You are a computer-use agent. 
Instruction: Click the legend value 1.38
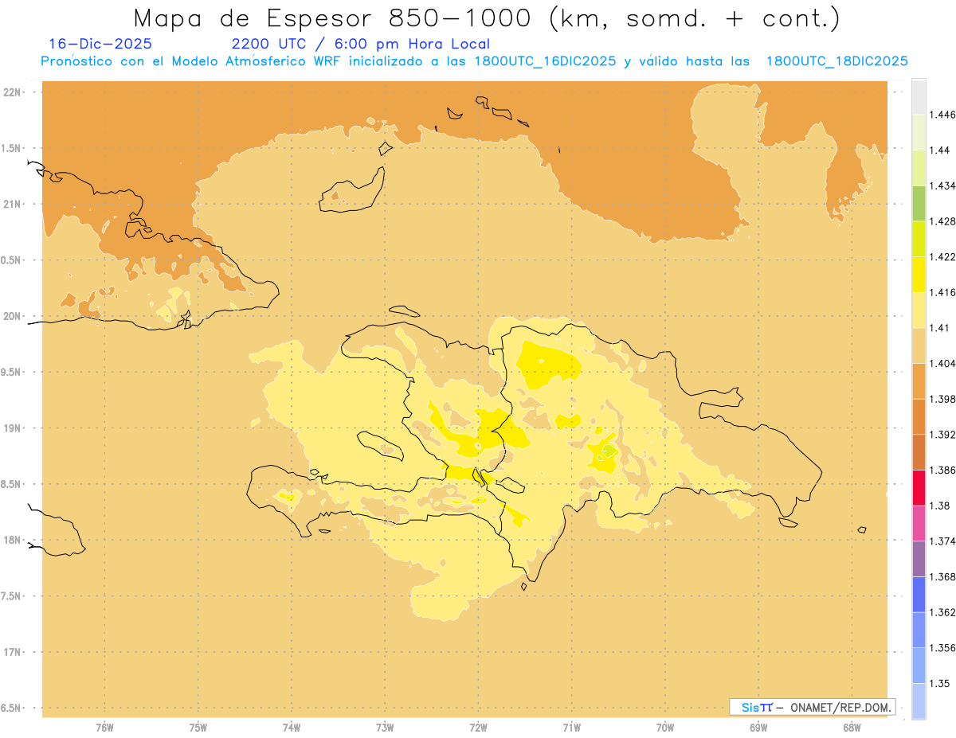(940, 506)
